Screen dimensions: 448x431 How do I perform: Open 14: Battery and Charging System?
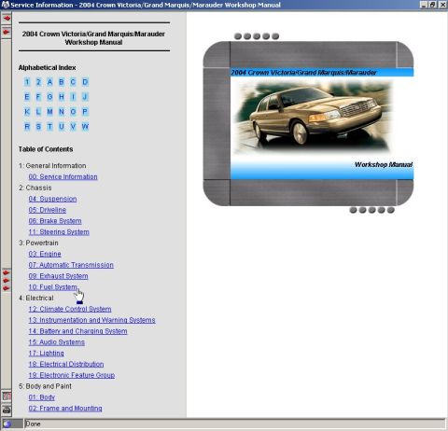[77, 331]
